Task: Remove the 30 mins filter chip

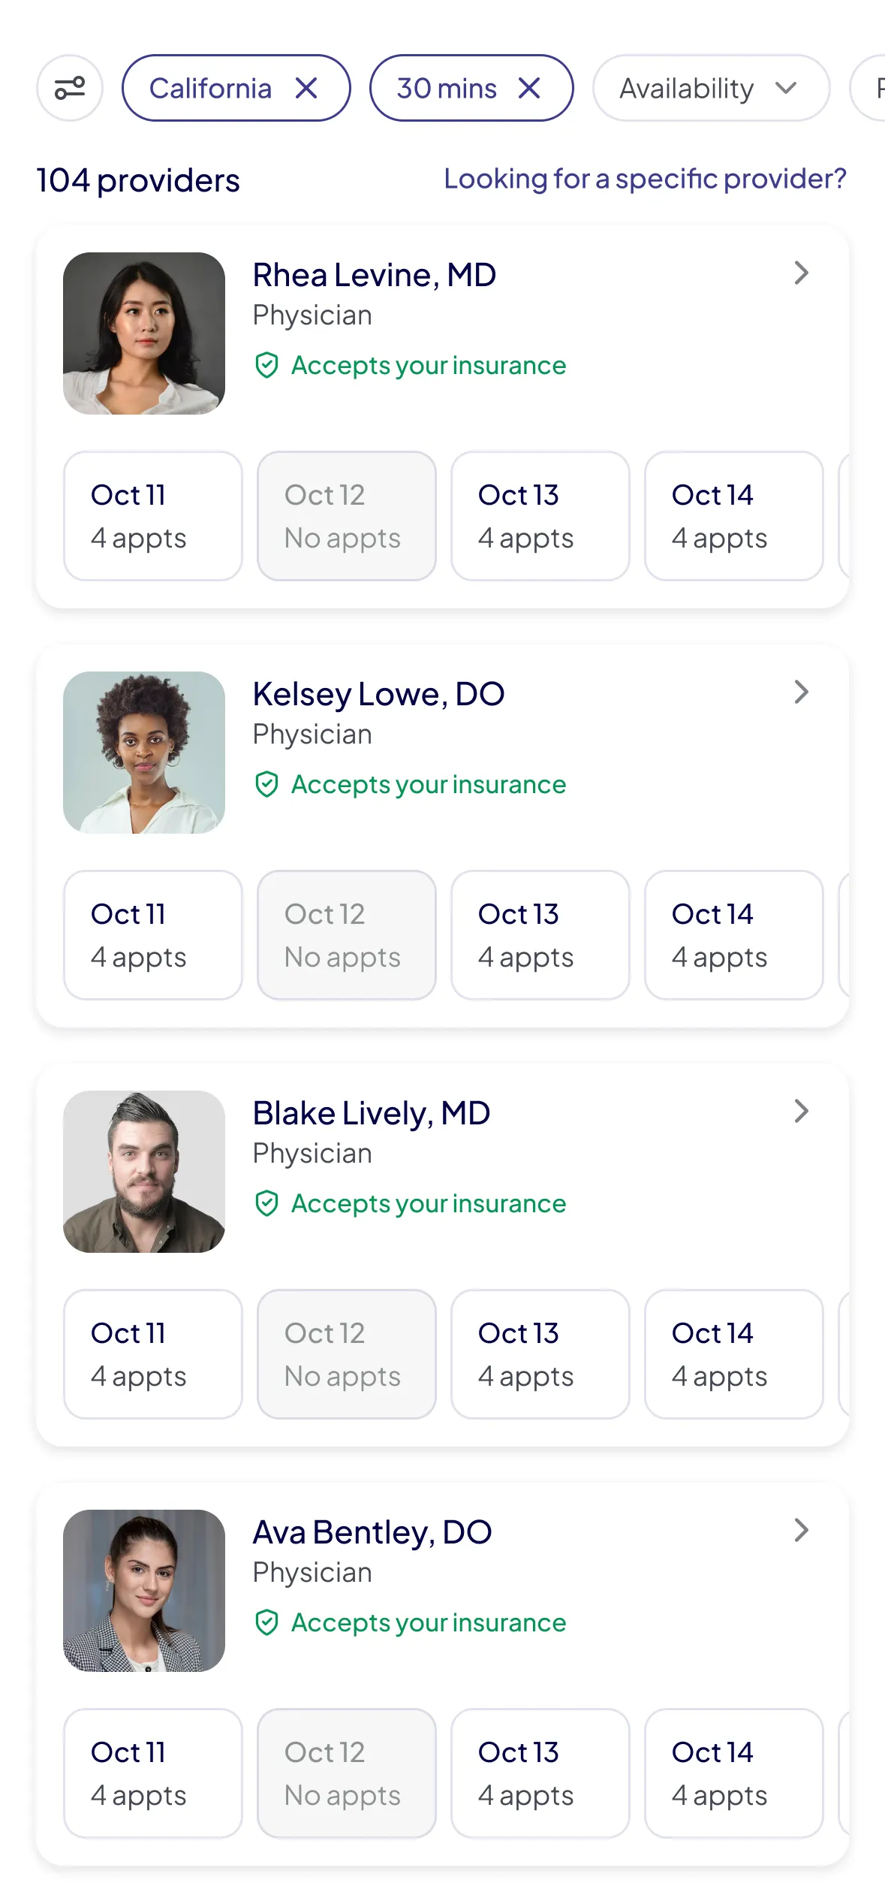Action: [529, 89]
